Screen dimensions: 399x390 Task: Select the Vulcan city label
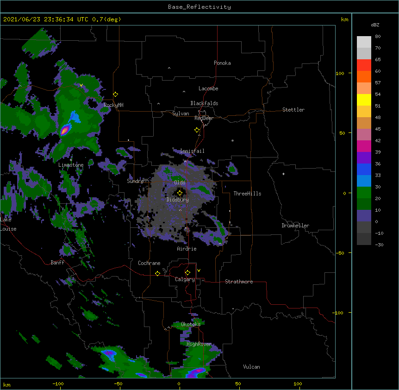pos(251,367)
